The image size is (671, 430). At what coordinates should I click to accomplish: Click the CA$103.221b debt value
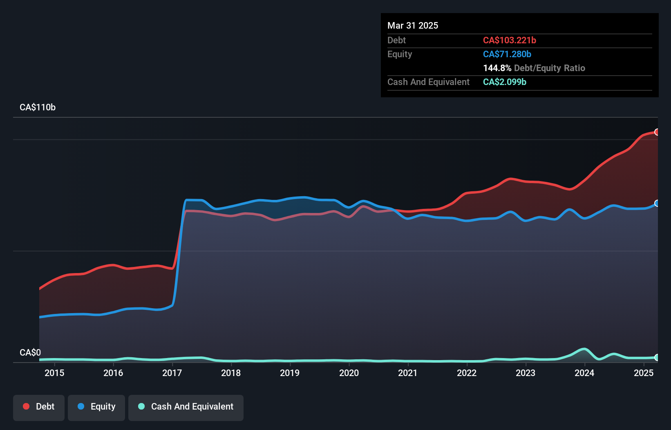coord(510,40)
